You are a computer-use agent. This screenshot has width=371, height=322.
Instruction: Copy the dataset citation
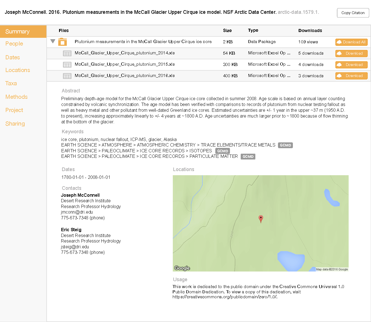click(x=353, y=13)
